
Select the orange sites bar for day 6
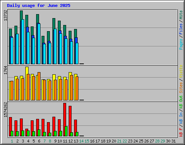[x=39, y=86]
